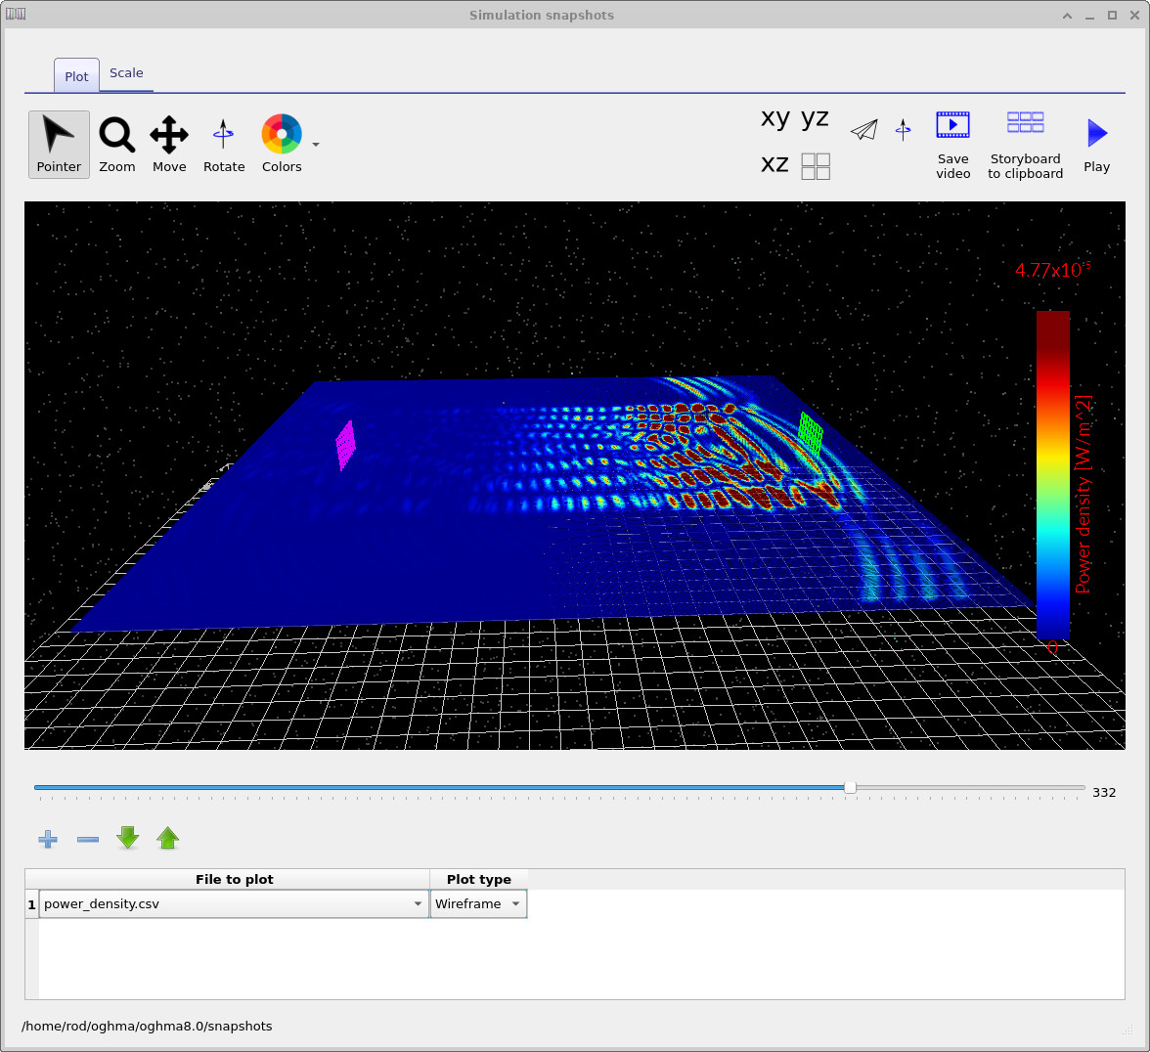Switch view to xz orientation
The width and height of the screenshot is (1150, 1052).
pyautogui.click(x=774, y=164)
